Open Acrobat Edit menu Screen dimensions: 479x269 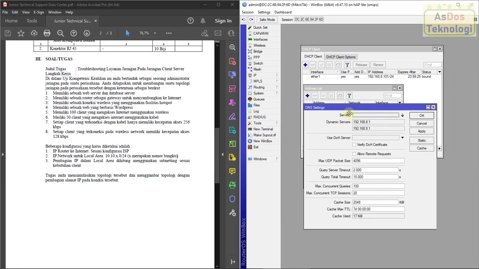15,12
